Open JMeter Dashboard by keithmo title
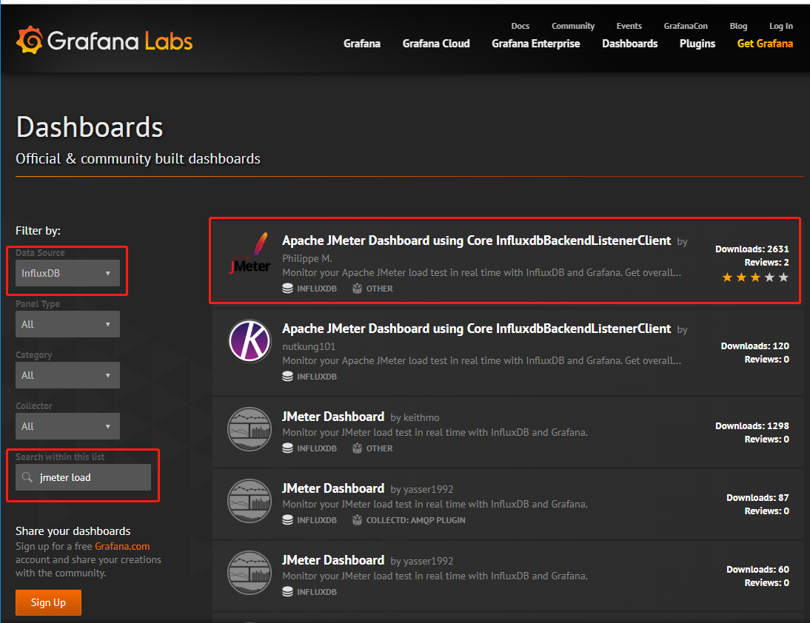This screenshot has height=623, width=810. pyautogui.click(x=333, y=417)
